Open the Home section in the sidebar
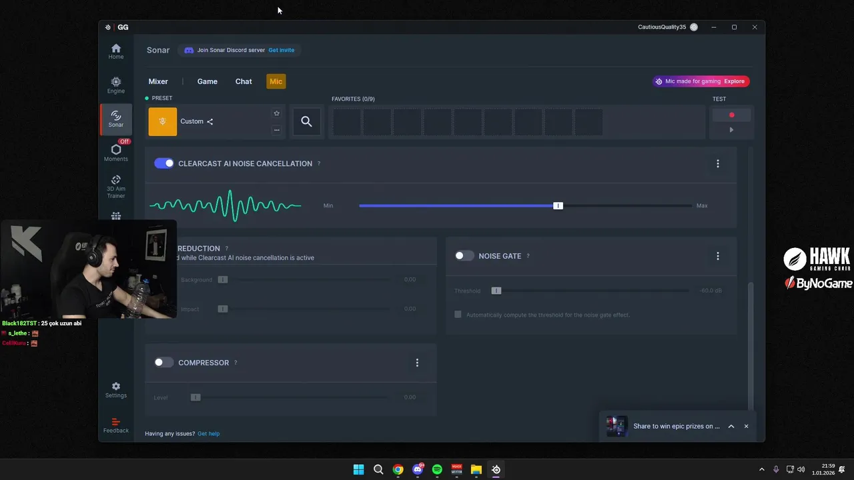 click(116, 51)
